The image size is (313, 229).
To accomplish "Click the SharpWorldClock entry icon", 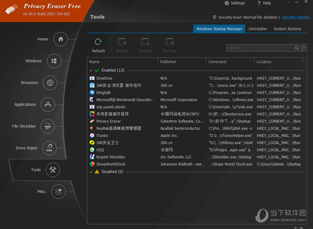I will 92,164.
